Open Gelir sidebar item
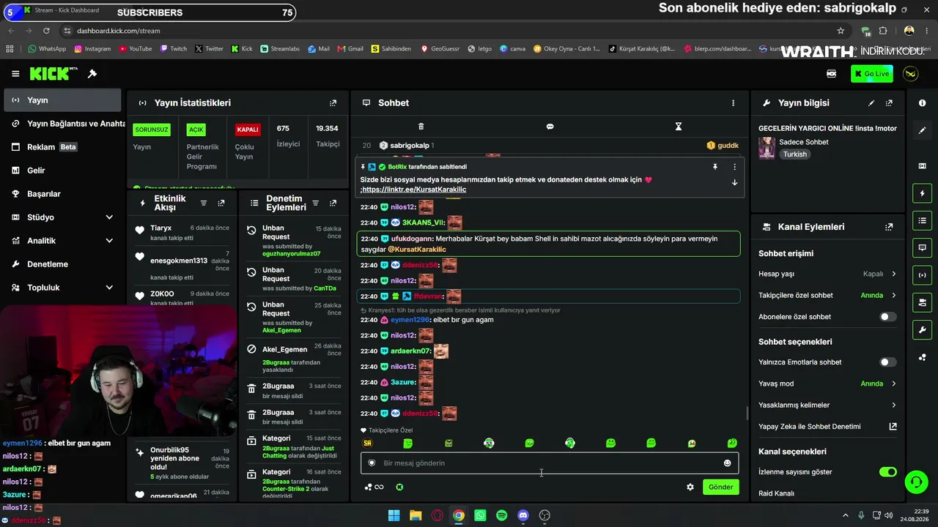Viewport: 938px width, 527px height. pos(62,171)
